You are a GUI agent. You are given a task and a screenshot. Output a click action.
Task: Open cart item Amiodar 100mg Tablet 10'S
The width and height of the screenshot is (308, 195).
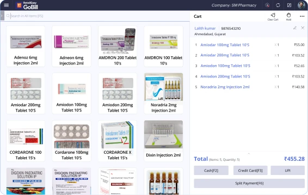click(225, 45)
